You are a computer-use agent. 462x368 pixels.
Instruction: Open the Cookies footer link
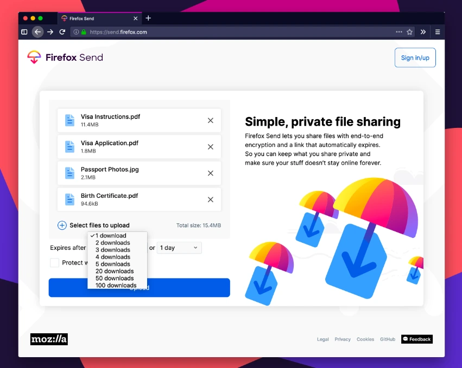coord(365,339)
